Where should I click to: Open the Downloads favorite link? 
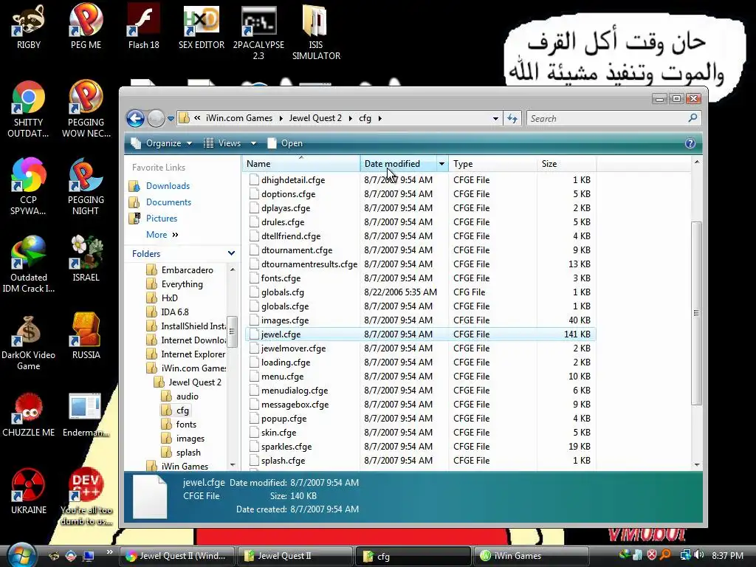coord(168,186)
